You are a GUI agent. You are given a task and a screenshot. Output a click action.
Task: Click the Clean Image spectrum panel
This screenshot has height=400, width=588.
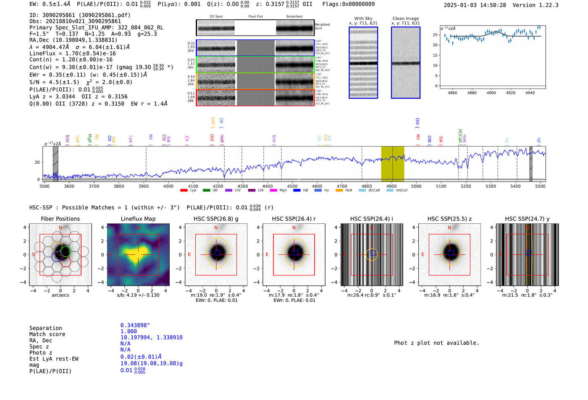click(x=406, y=63)
